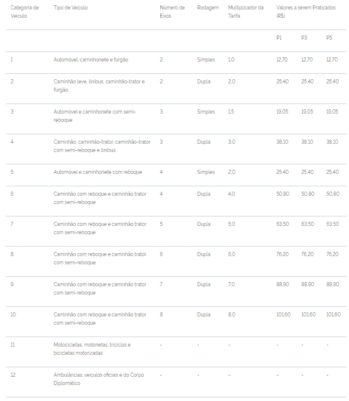
Task: Select the 'Rodagem' column header
Action: point(208,8)
